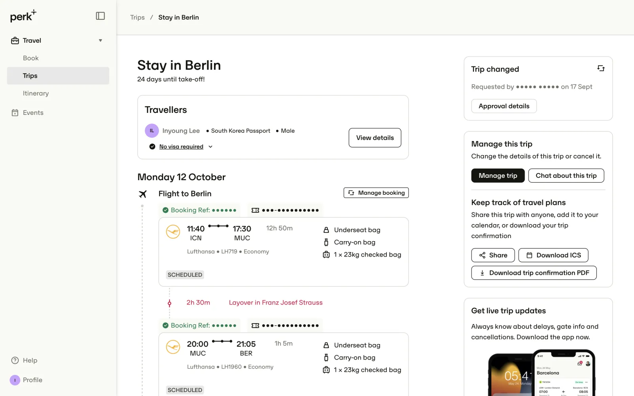634x396 pixels.
Task: Click Chat about this trip
Action: 566,175
